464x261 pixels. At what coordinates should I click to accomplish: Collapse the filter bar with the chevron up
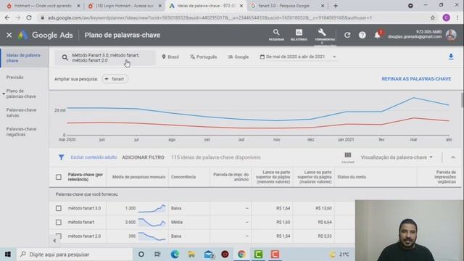[452, 157]
